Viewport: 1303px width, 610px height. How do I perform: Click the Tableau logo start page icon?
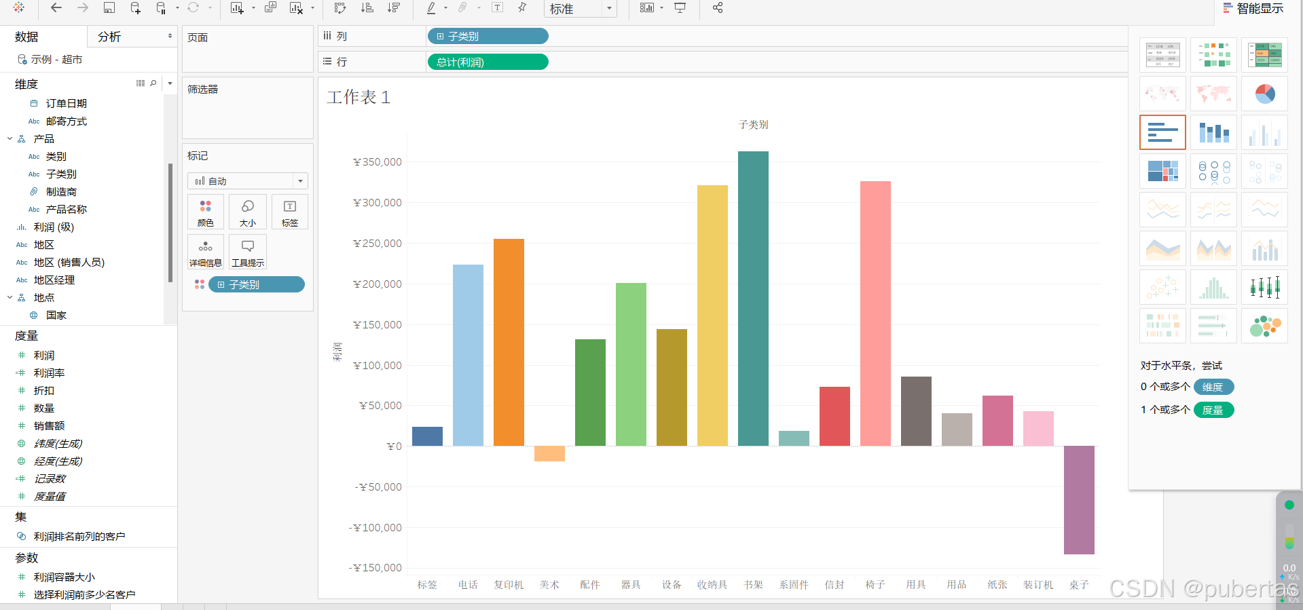18,7
